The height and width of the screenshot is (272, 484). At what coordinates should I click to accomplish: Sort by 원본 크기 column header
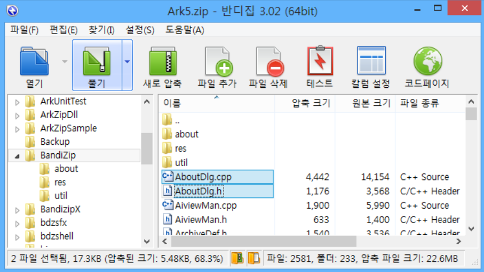pyautogui.click(x=365, y=103)
